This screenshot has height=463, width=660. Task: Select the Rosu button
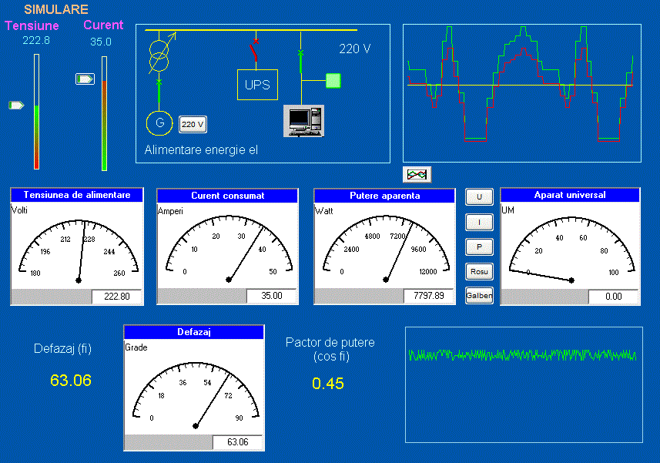coord(479,271)
